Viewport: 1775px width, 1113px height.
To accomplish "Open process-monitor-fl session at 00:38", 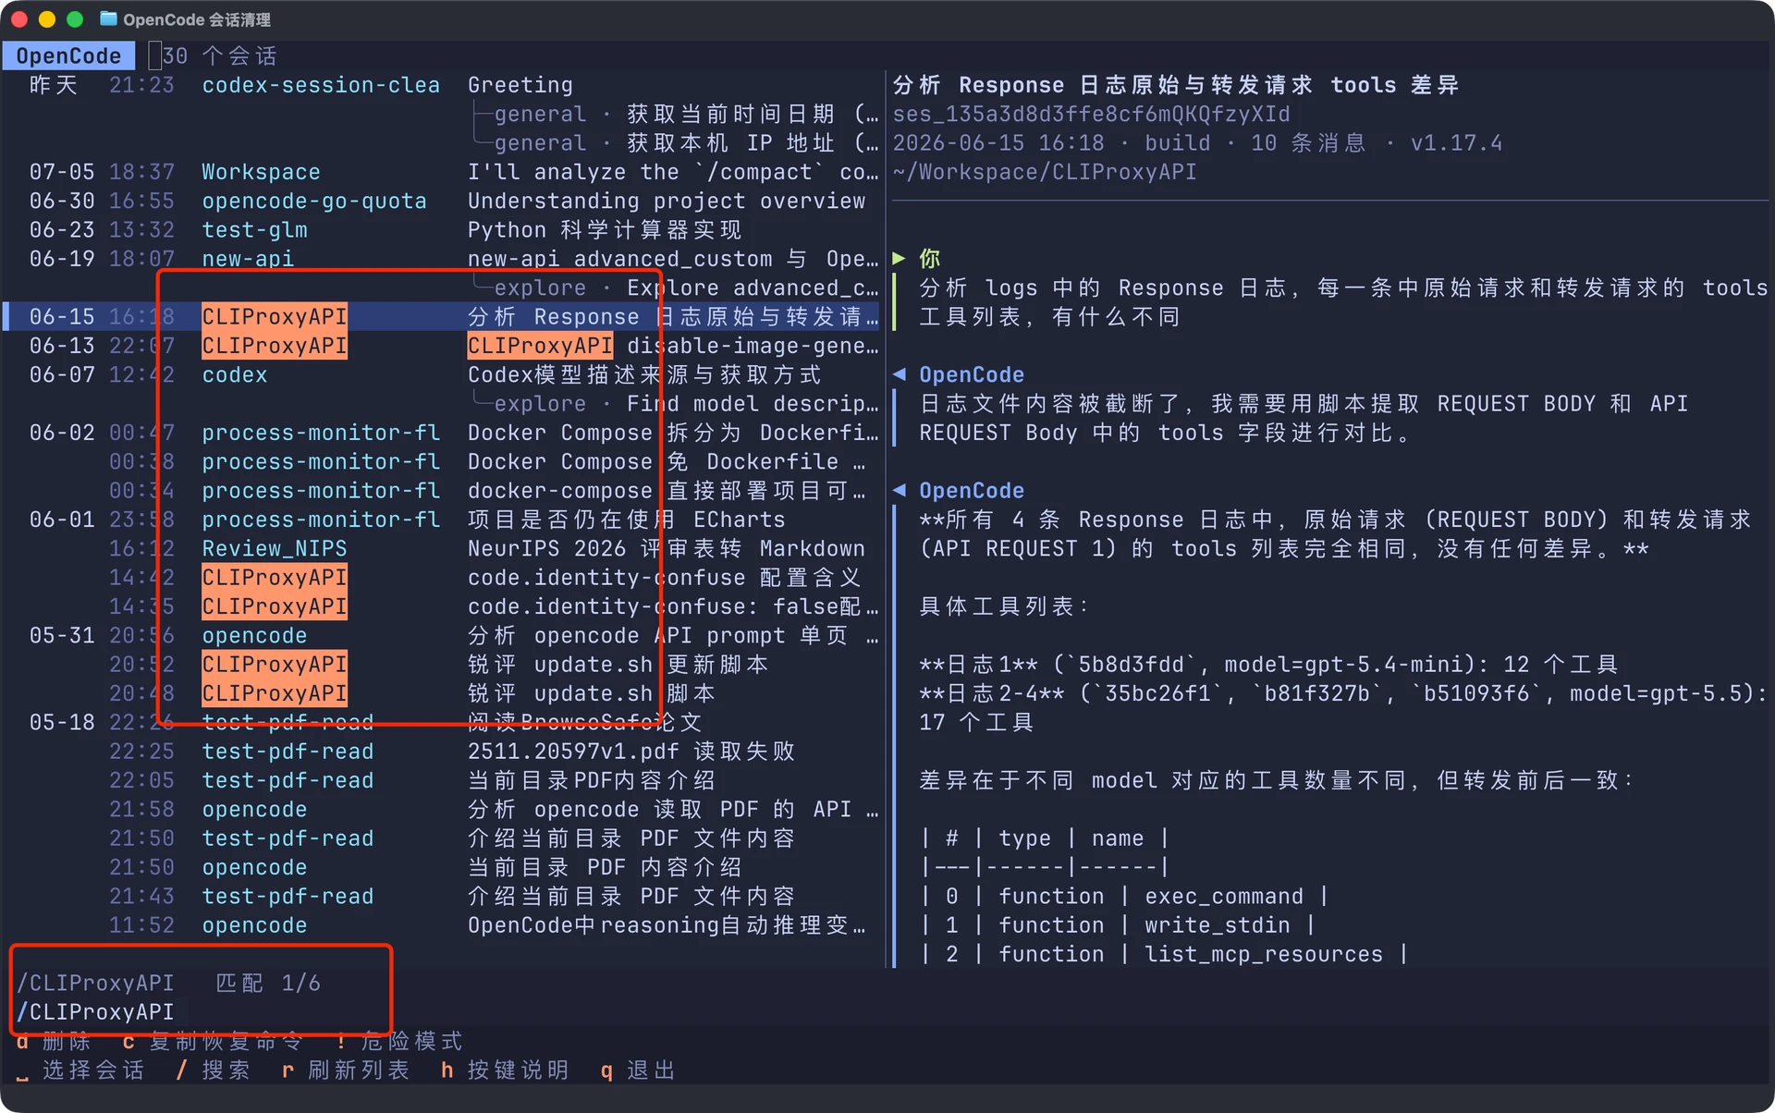I will pyautogui.click(x=442, y=462).
